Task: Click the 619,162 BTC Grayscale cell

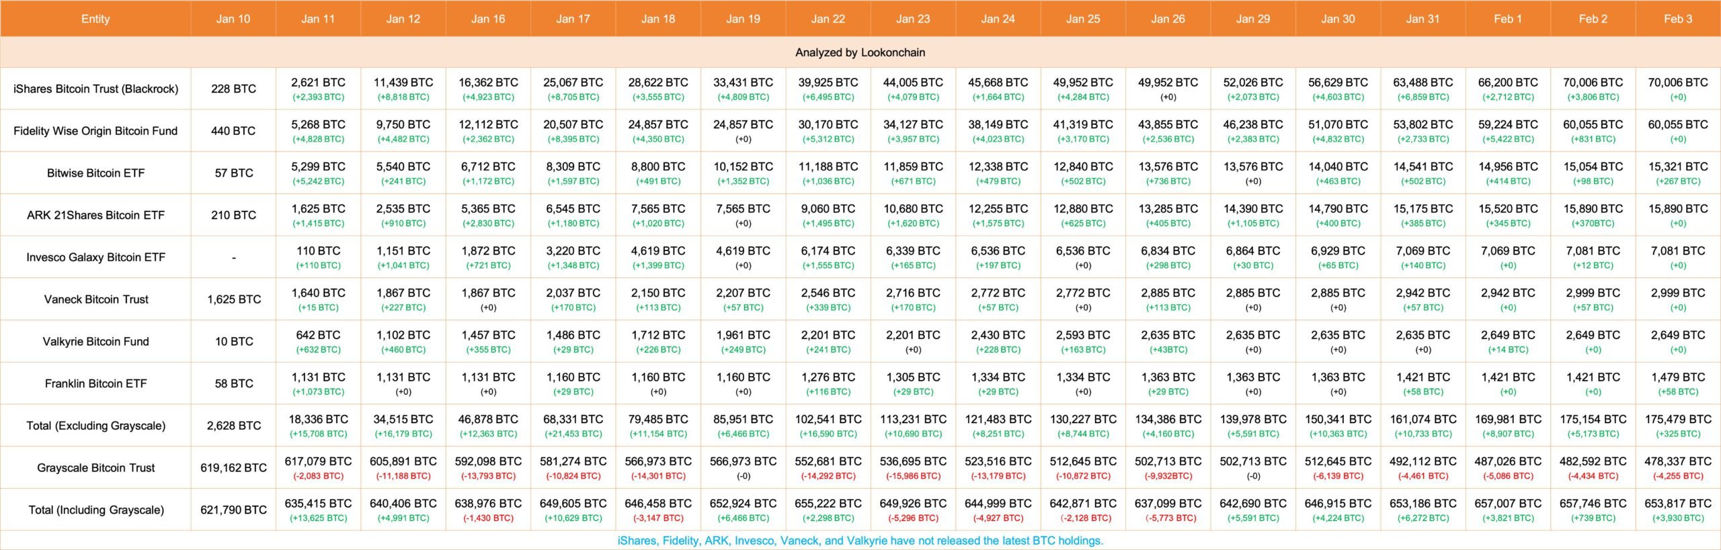Action: [233, 468]
